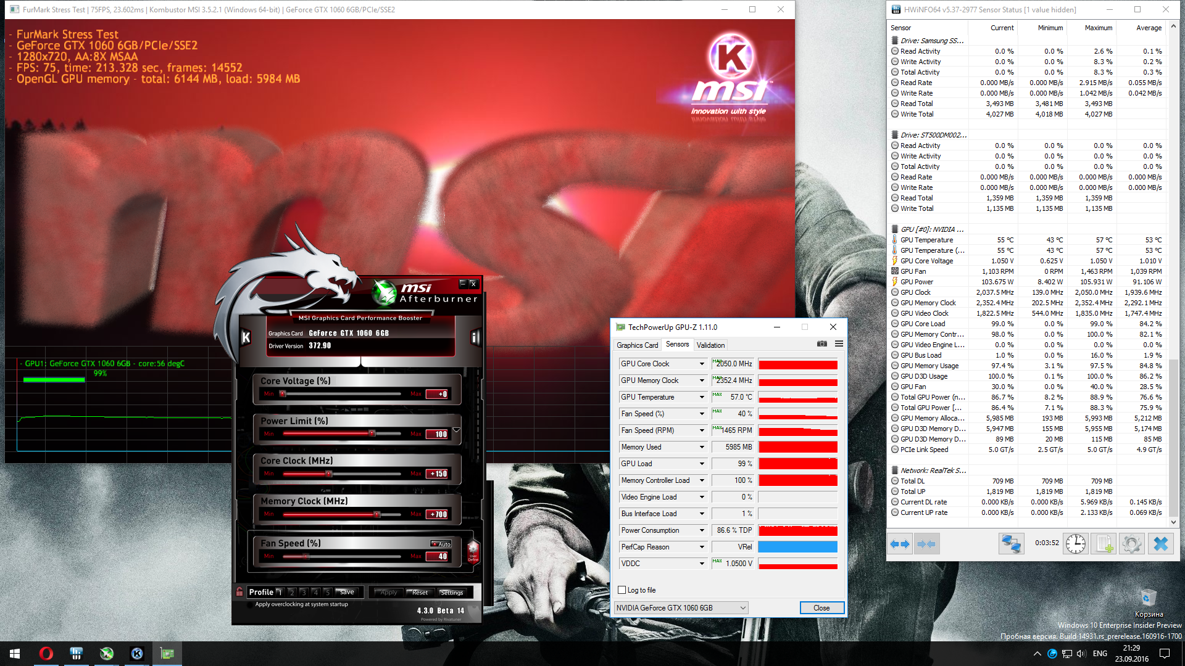Enable GPU-Z Log to file checkbox
Viewport: 1185px width, 666px height.
click(622, 590)
